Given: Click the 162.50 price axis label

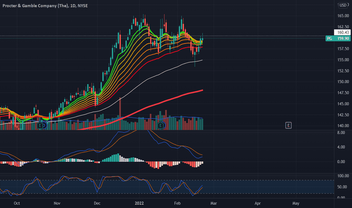Looking at the screenshot, I should pyautogui.click(x=343, y=27).
